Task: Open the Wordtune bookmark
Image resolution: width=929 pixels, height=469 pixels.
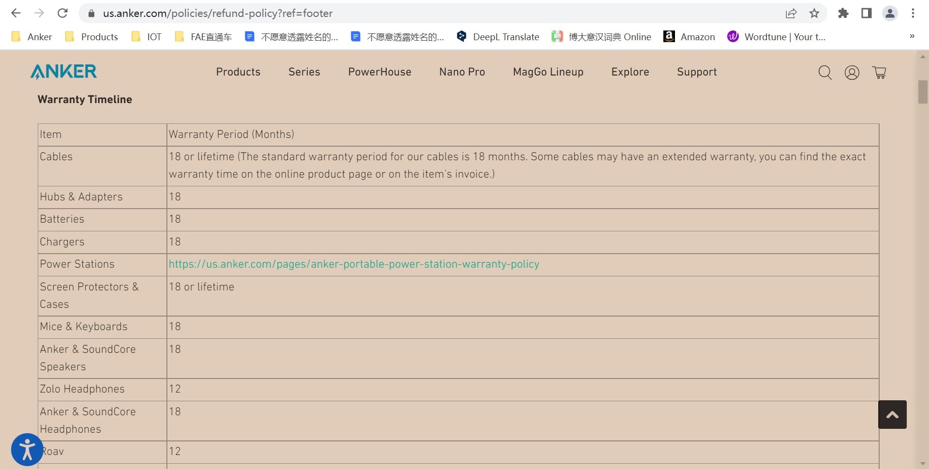Action: pyautogui.click(x=777, y=37)
